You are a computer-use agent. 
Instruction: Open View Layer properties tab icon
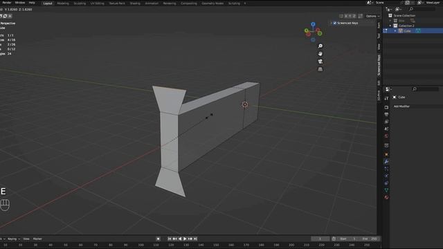point(386,122)
